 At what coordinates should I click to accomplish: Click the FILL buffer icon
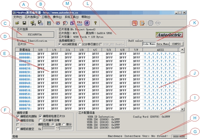79,23
